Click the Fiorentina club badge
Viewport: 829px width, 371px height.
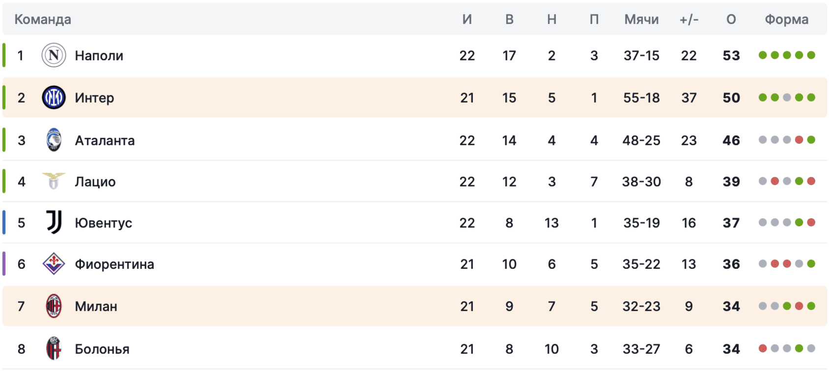54,264
